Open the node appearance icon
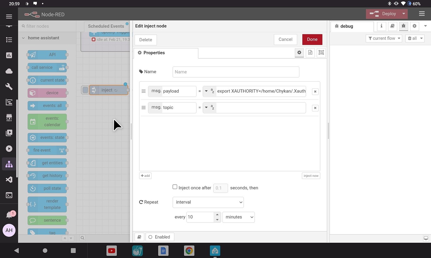Screen dimensions: 431x258 (x=321, y=53)
